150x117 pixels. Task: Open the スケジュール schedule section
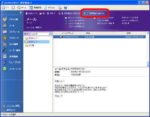[x=11, y=32]
